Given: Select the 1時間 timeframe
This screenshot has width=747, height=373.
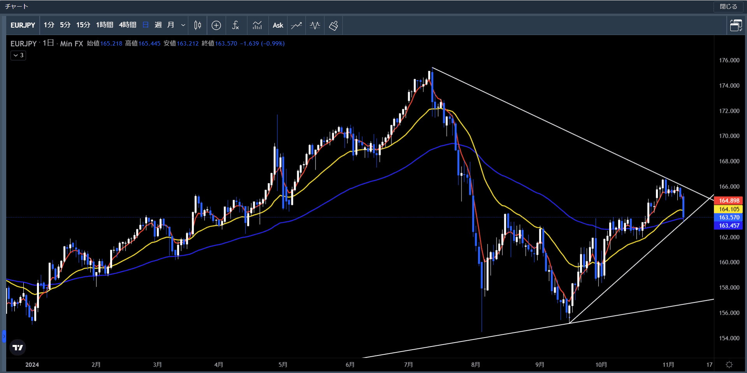Looking at the screenshot, I should pyautogui.click(x=105, y=25).
